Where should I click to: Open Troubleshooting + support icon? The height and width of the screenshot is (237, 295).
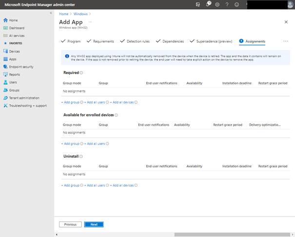point(5,105)
